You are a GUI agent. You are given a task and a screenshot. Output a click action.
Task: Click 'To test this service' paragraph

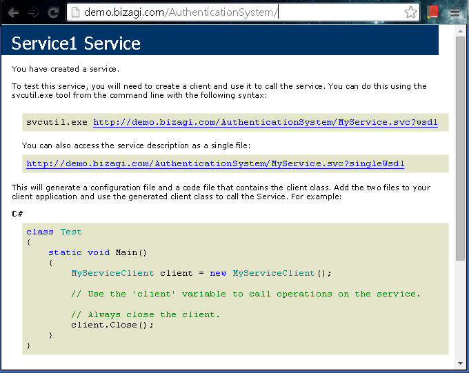(219, 90)
